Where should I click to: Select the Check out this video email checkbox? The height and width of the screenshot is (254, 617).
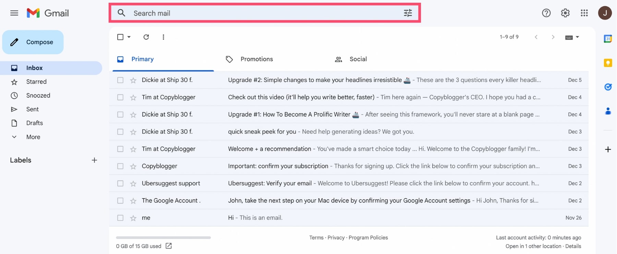[120, 97]
